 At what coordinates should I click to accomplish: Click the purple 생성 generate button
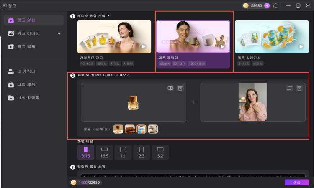[x=297, y=183]
